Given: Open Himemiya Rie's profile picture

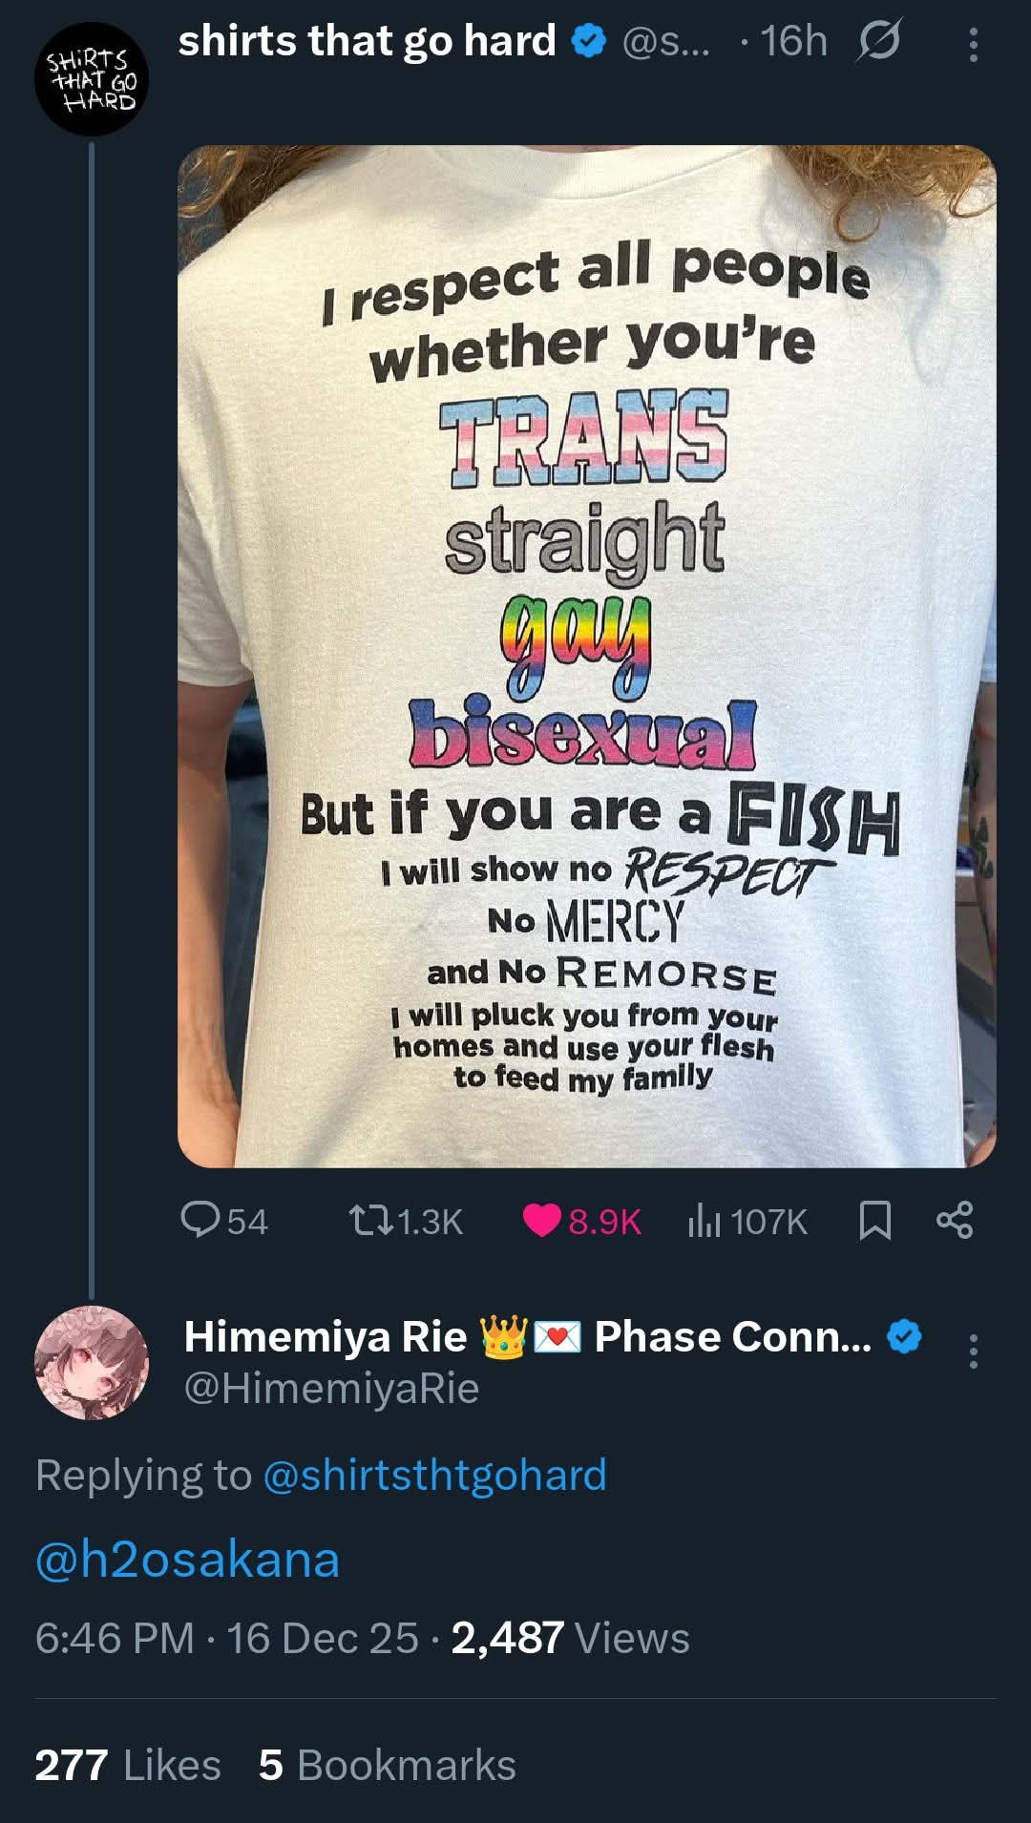Looking at the screenshot, I should 92,1362.
